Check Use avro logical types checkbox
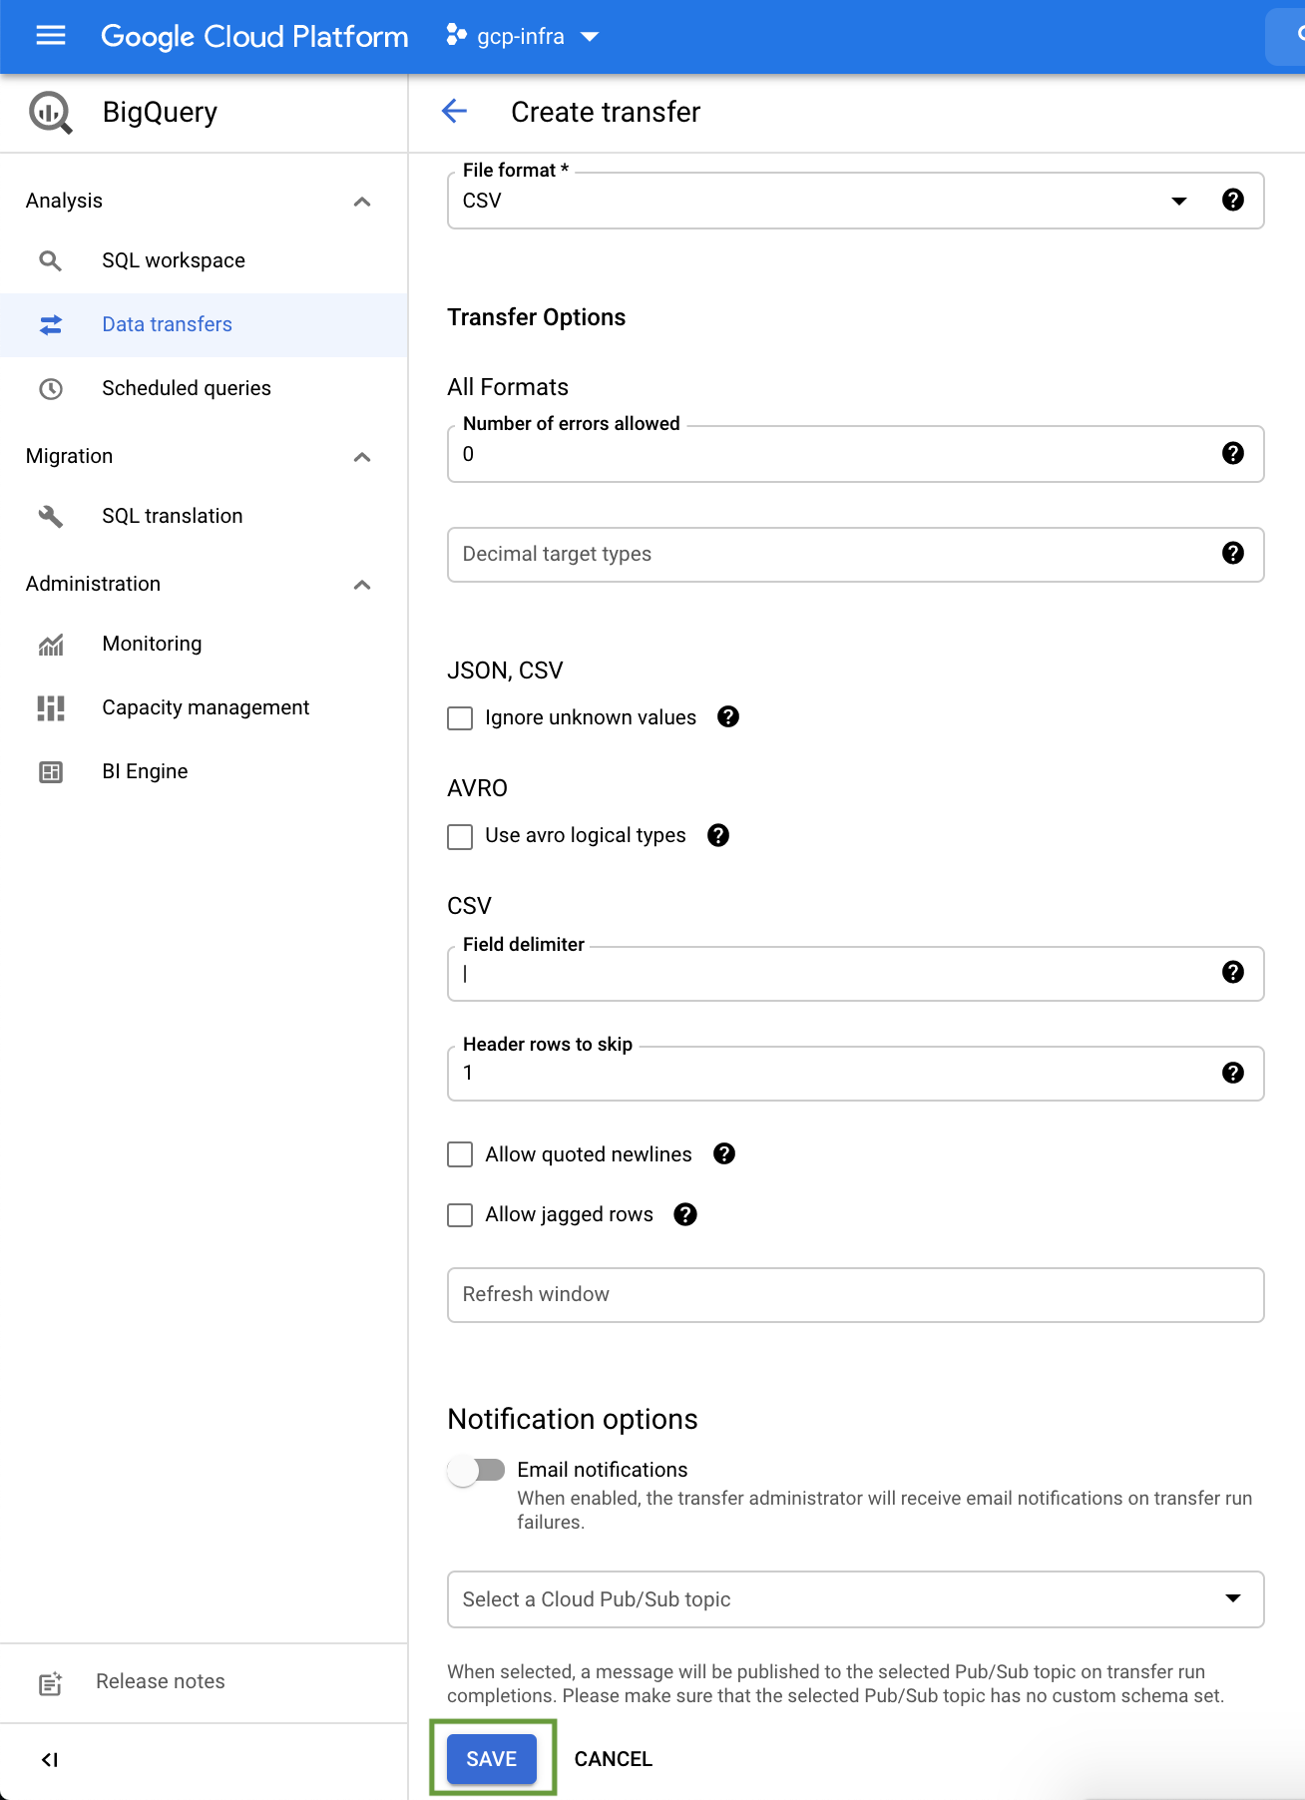Screen dimensions: 1305x1800 [x=460, y=836]
